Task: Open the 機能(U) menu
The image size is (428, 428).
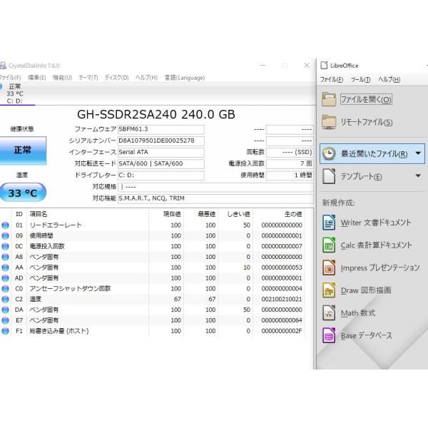Action: coord(62,78)
